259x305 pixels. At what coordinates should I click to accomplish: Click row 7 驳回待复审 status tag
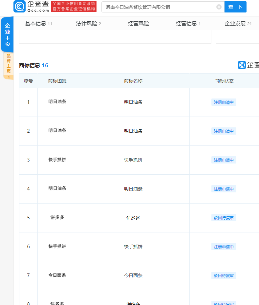point(224,275)
